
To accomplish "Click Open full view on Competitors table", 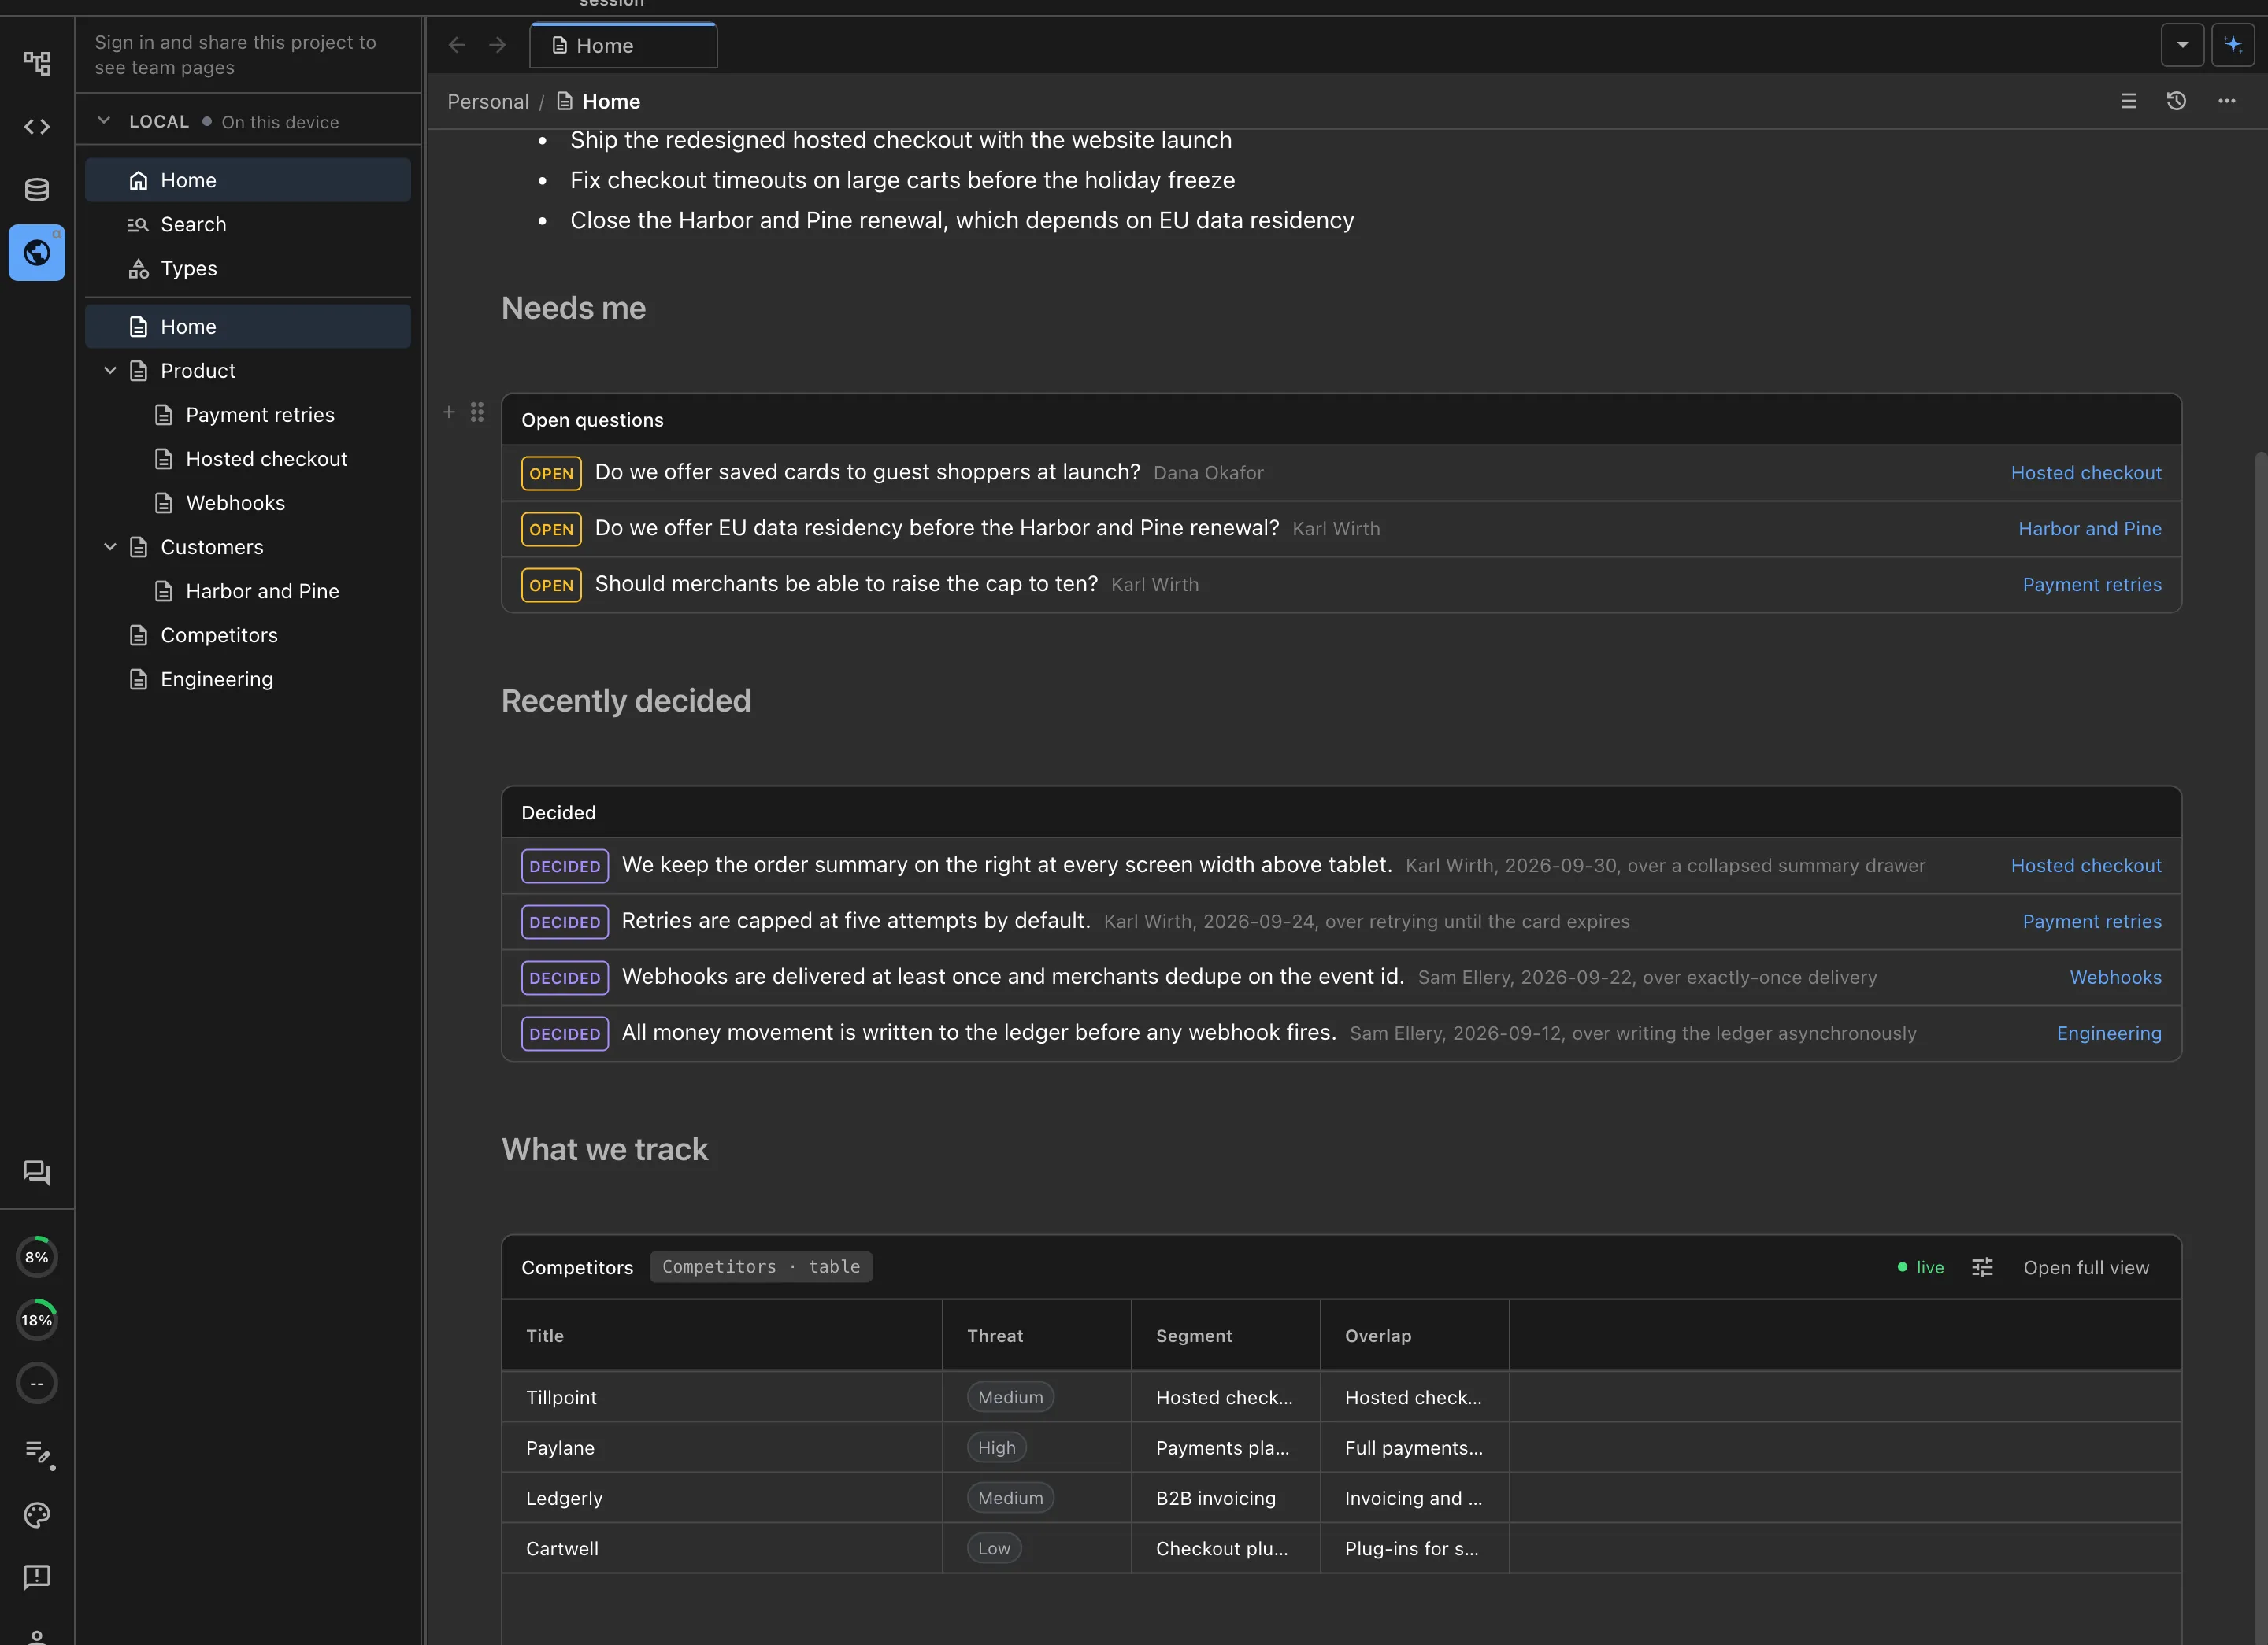I will [2086, 1267].
